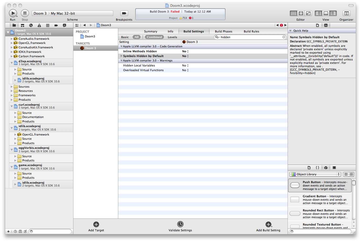This screenshot has width=361, height=242.
Task: Open the Build Rules tab
Action: point(251,31)
